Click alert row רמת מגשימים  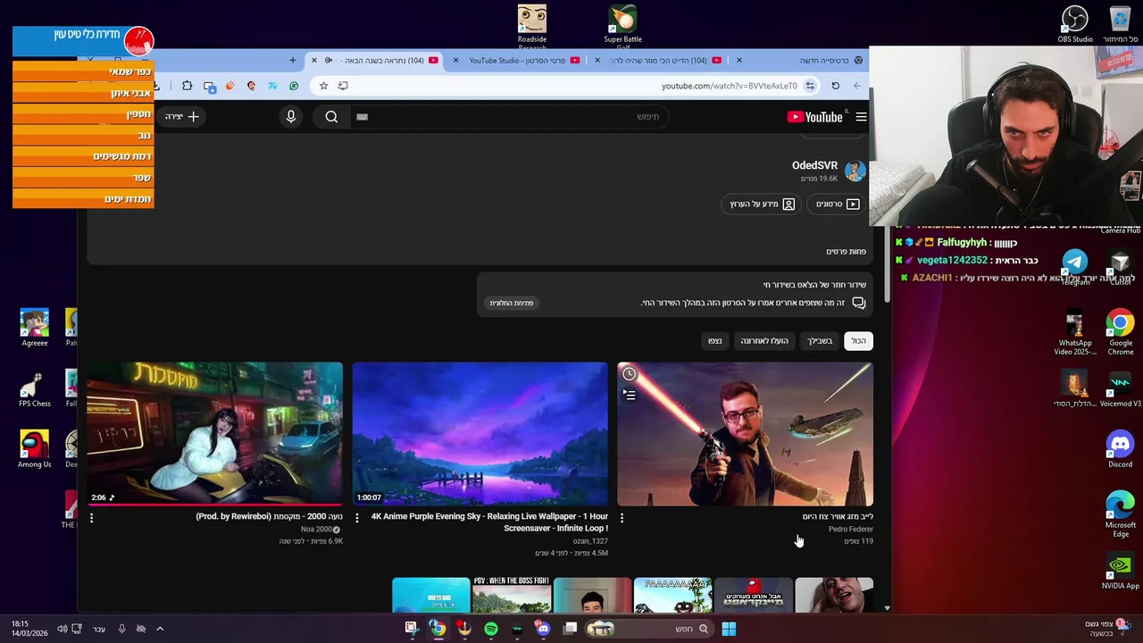83,156
